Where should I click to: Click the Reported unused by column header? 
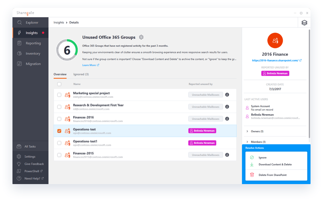pyautogui.click(x=200, y=84)
